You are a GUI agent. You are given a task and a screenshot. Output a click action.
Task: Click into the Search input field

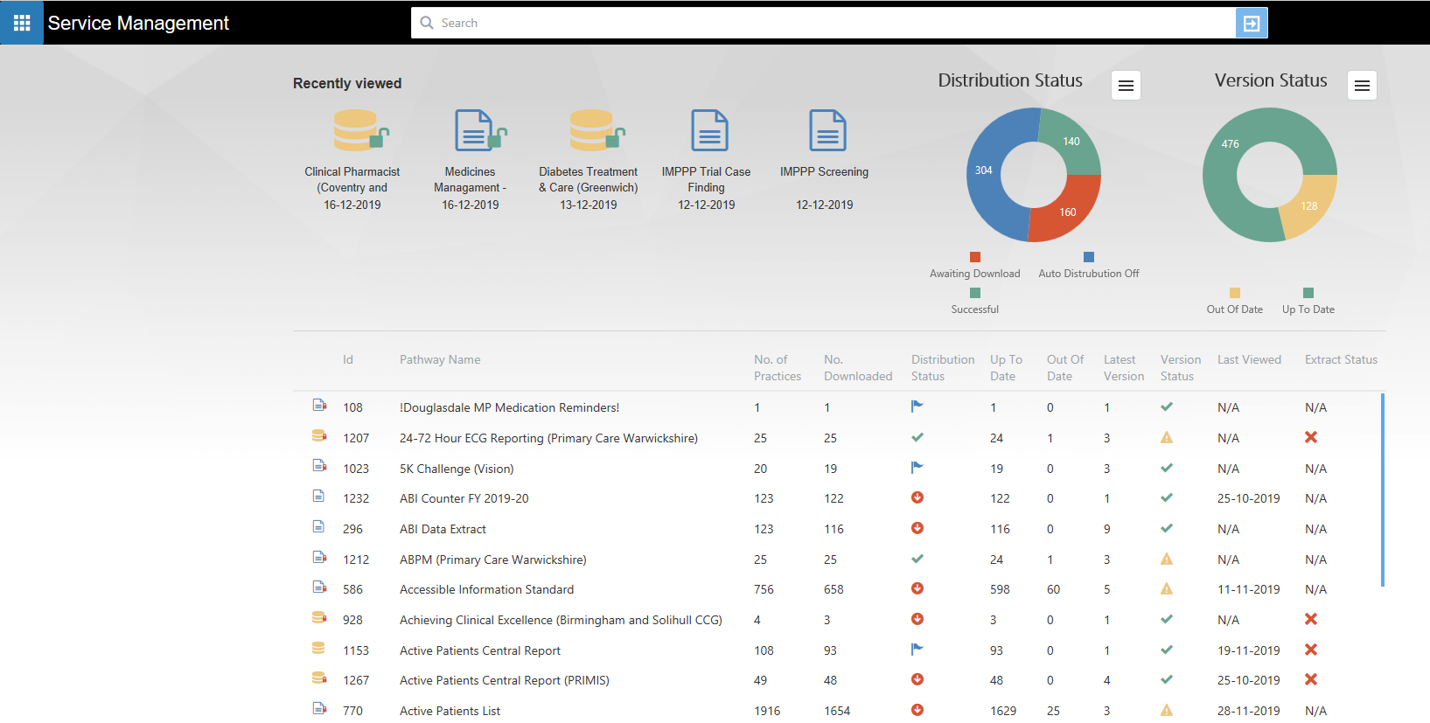(x=822, y=24)
